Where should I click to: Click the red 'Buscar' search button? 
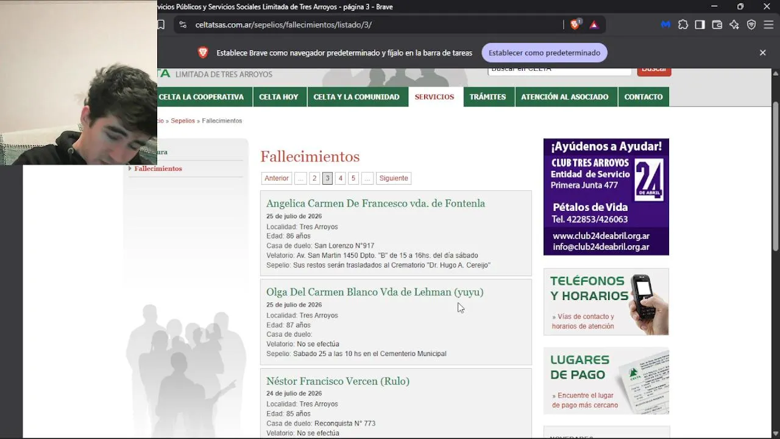654,71
